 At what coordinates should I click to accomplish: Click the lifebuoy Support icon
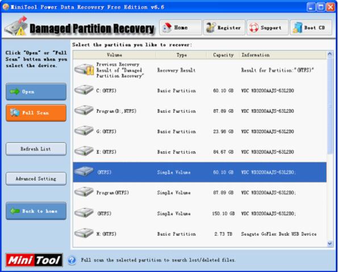pyautogui.click(x=254, y=28)
